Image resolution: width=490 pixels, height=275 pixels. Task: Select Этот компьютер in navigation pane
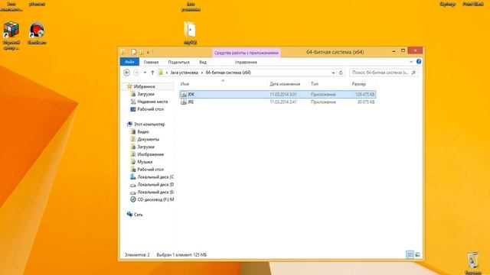click(x=149, y=124)
